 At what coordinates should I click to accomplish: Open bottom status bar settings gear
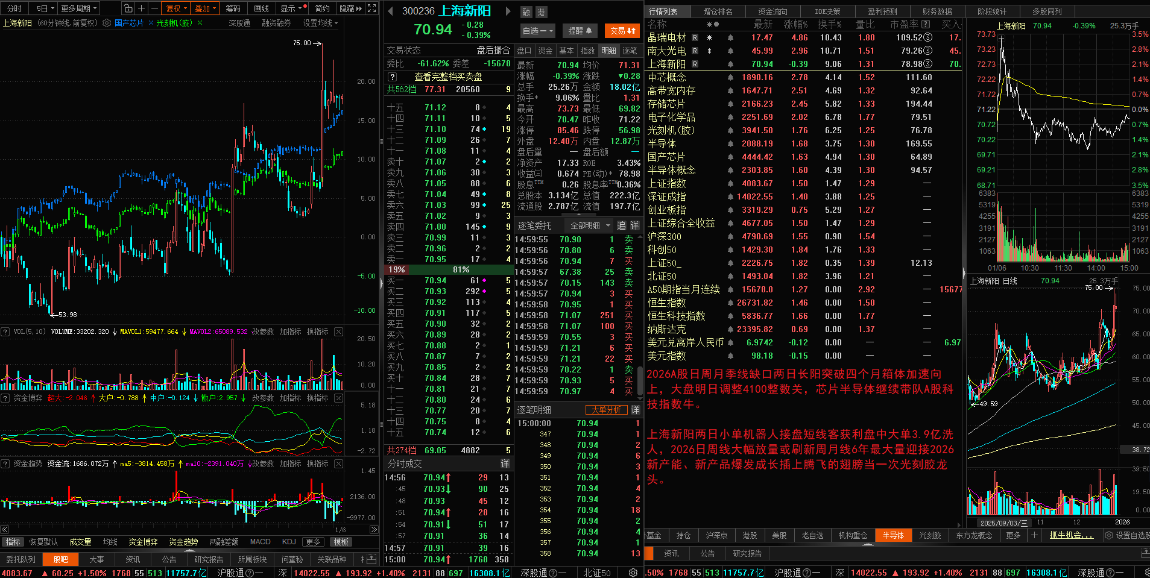click(x=633, y=573)
